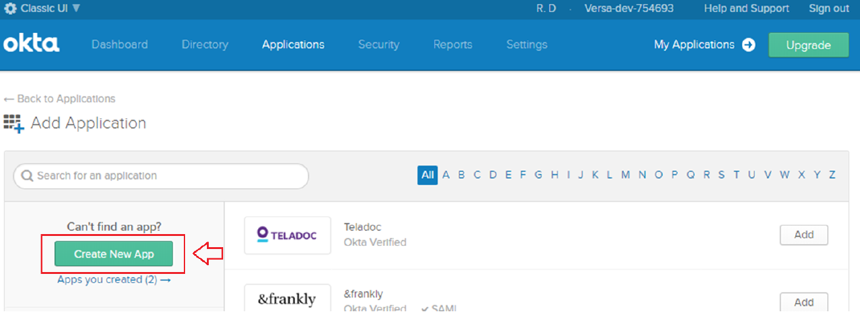Viewport: 860px width, 315px height.
Task: Open the Directory menu
Action: (204, 45)
